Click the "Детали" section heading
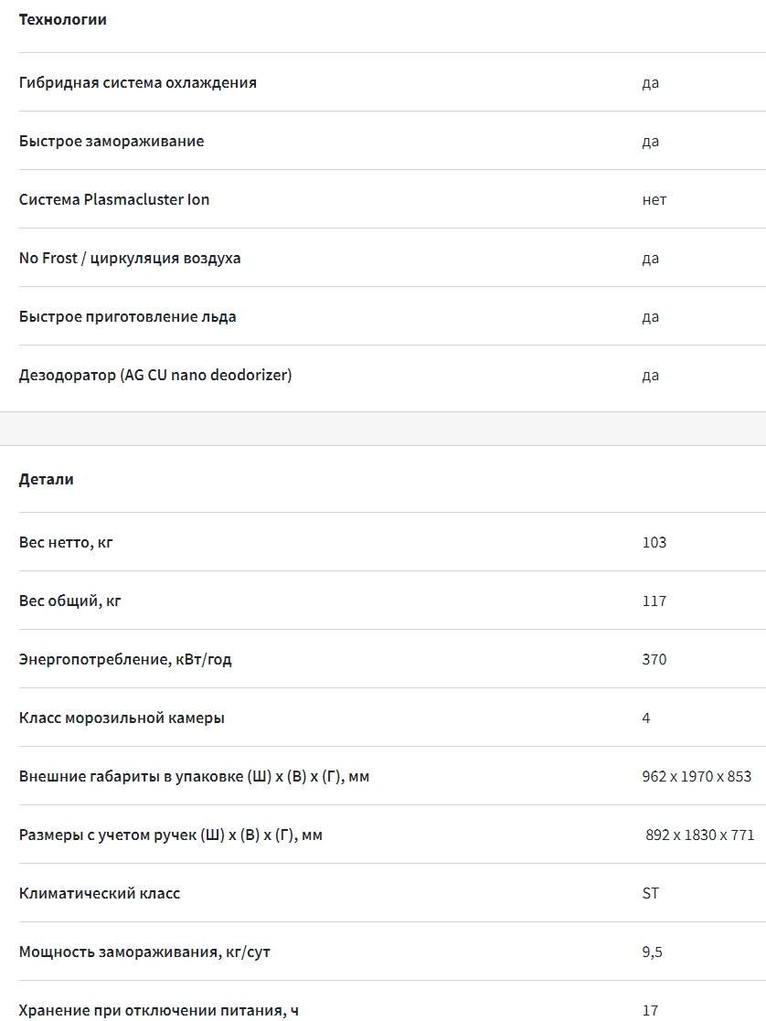This screenshot has height=1021, width=766. click(x=46, y=479)
